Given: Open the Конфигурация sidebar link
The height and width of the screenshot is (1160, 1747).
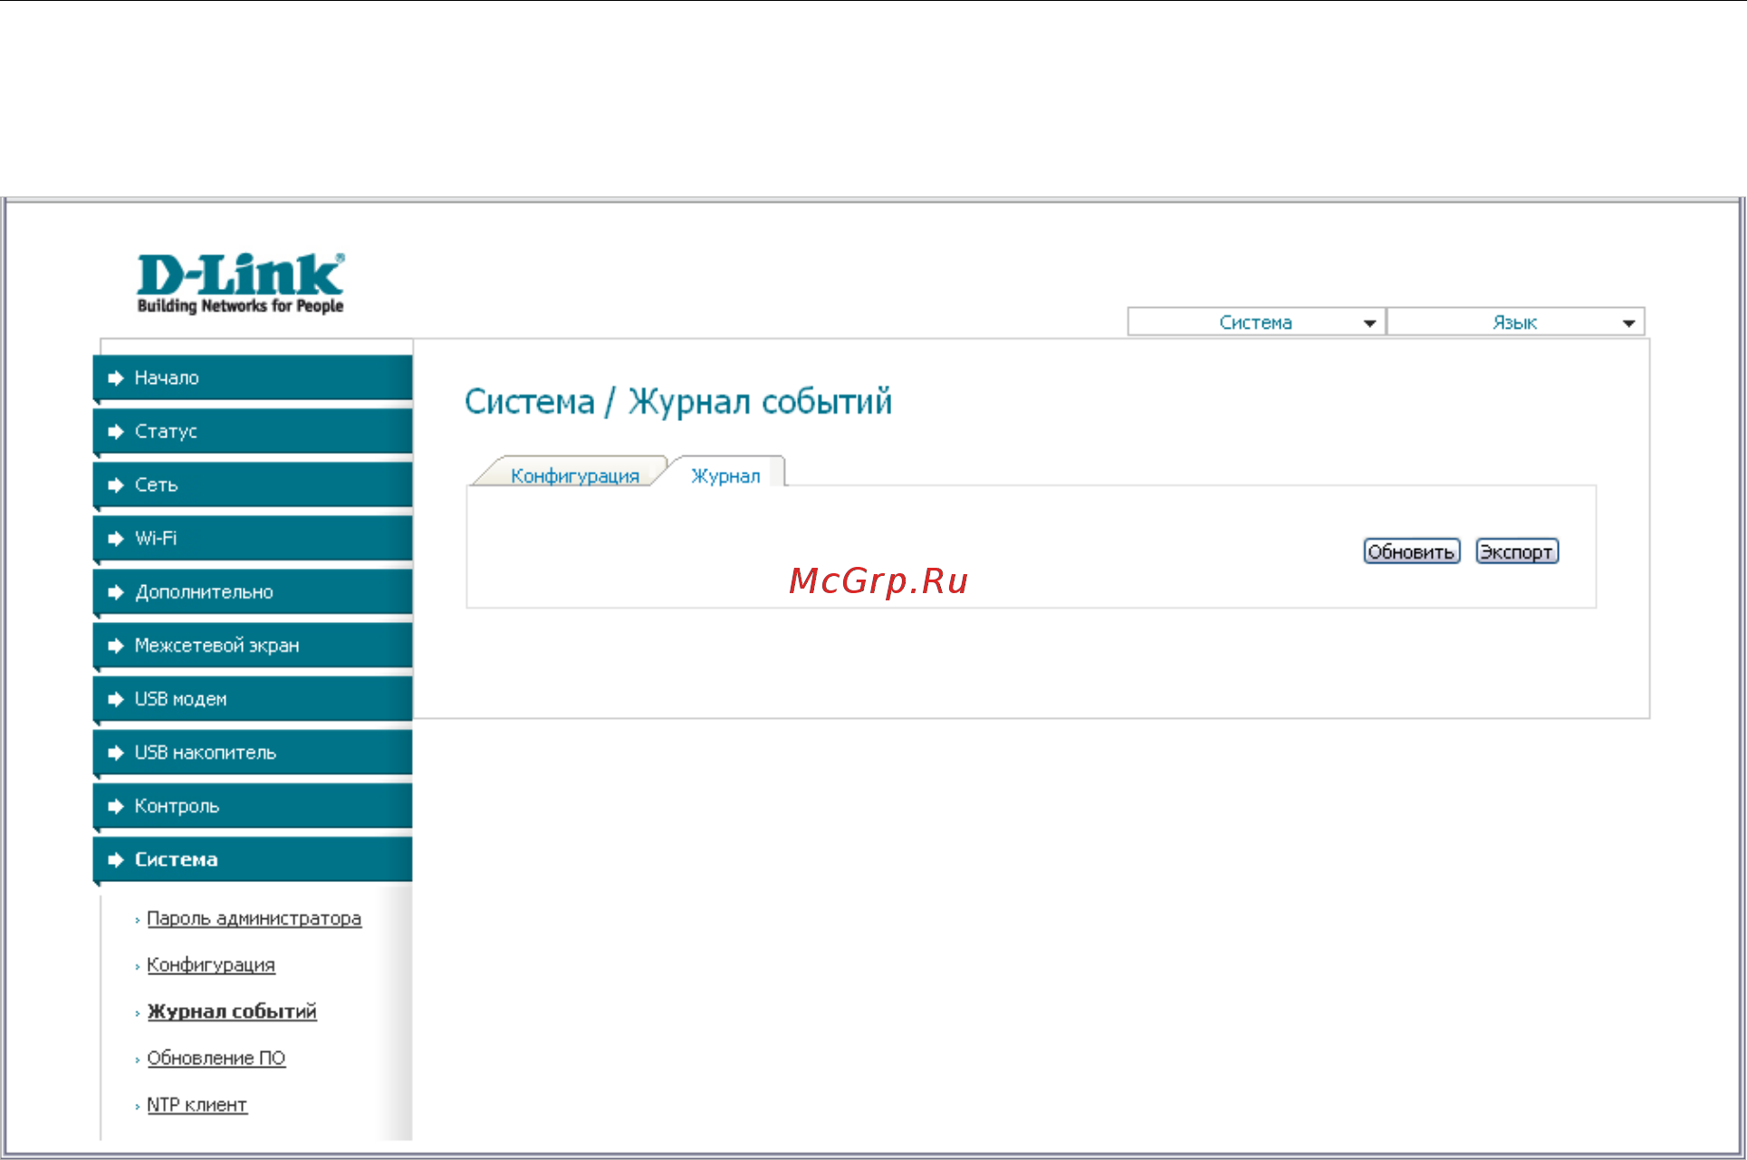Looking at the screenshot, I should 211,965.
